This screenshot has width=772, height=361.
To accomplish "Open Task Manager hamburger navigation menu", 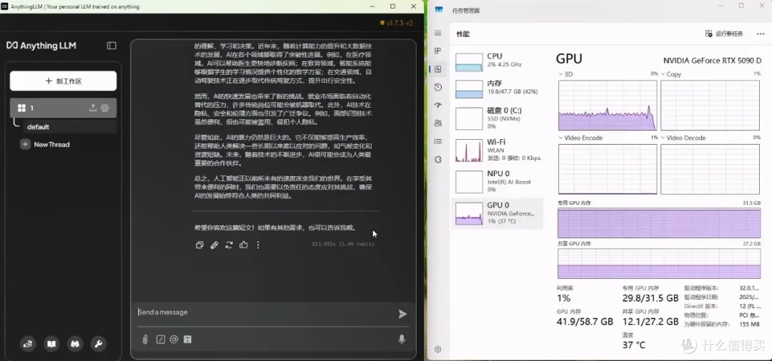I will click(x=437, y=33).
